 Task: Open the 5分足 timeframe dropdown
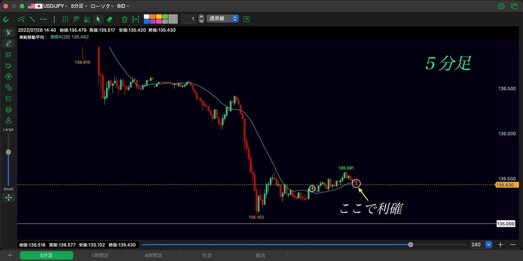click(79, 6)
